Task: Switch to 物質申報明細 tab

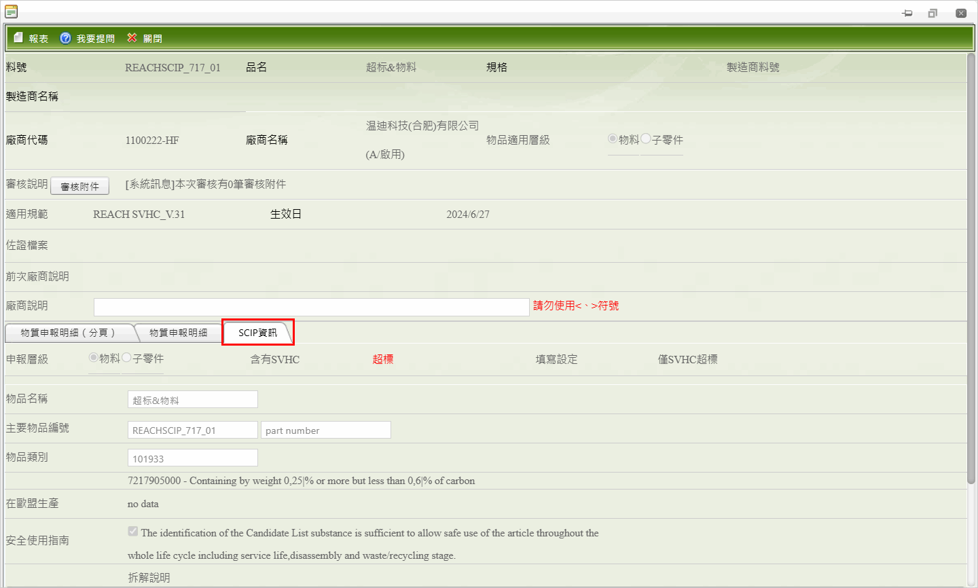Action: pos(179,333)
